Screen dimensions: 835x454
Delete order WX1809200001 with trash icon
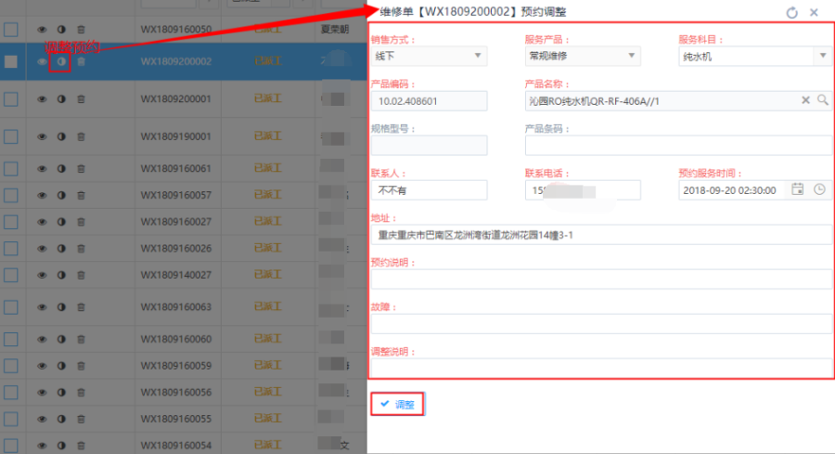(81, 98)
